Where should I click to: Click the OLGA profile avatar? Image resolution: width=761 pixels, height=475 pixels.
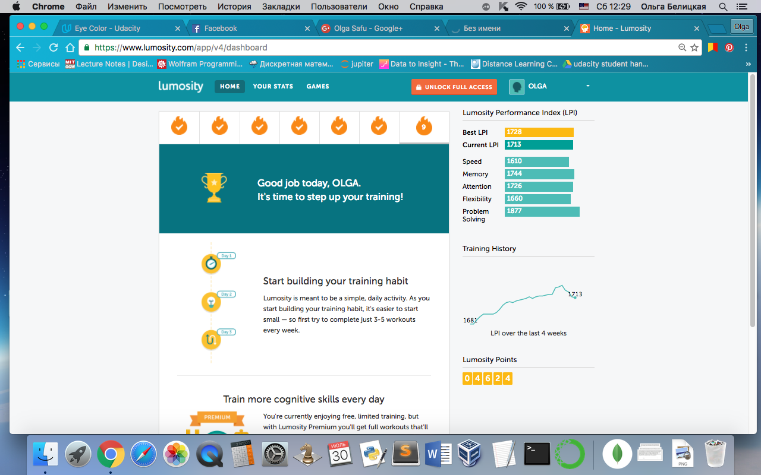click(x=517, y=87)
